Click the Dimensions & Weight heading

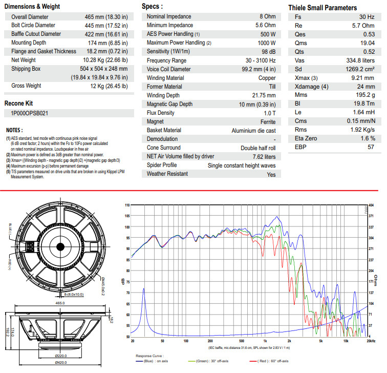pos(32,7)
